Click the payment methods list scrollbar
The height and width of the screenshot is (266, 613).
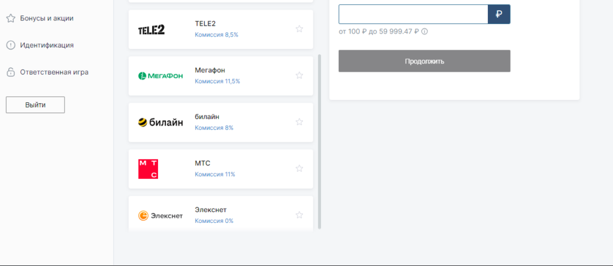320,142
